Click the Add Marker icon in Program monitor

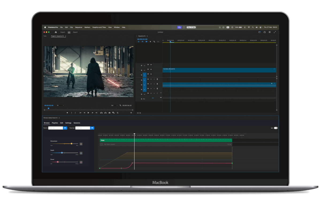click(67, 113)
